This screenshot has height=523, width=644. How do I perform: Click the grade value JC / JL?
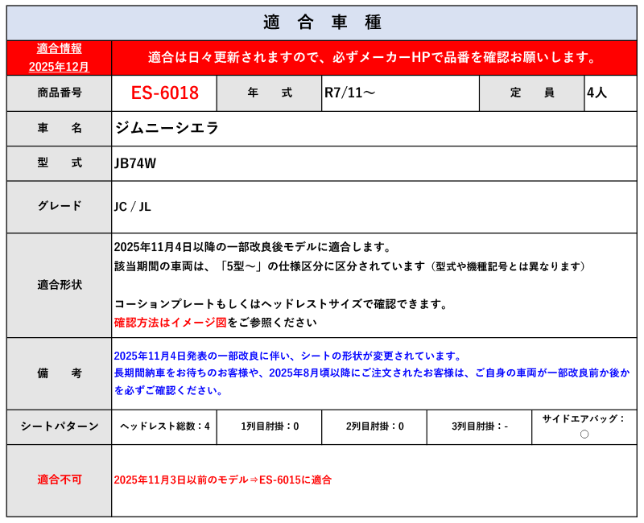[133, 206]
